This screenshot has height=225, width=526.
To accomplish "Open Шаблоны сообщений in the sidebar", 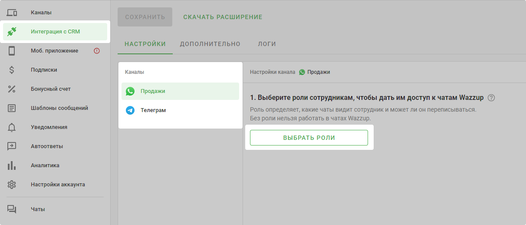I will coord(59,108).
